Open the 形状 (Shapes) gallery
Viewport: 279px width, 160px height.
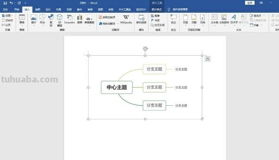click(x=42, y=20)
